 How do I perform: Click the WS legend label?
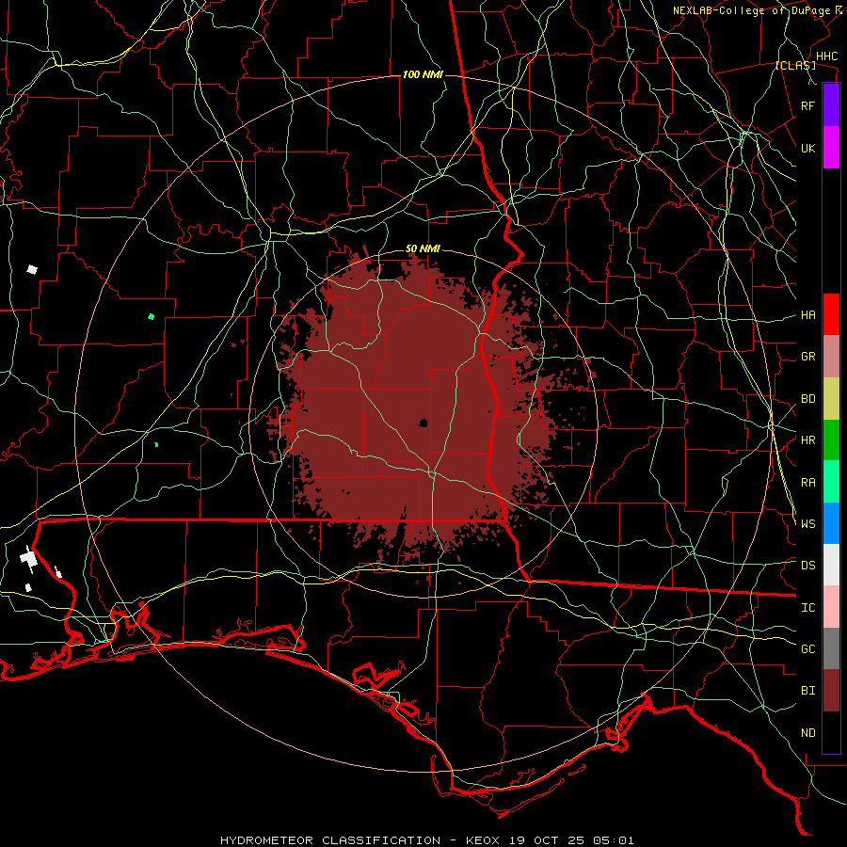pyautogui.click(x=807, y=523)
